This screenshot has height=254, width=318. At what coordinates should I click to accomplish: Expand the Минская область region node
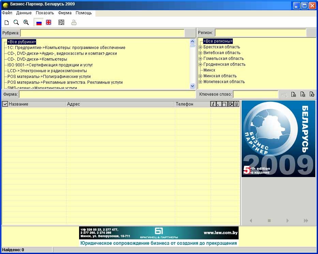[x=200, y=76]
